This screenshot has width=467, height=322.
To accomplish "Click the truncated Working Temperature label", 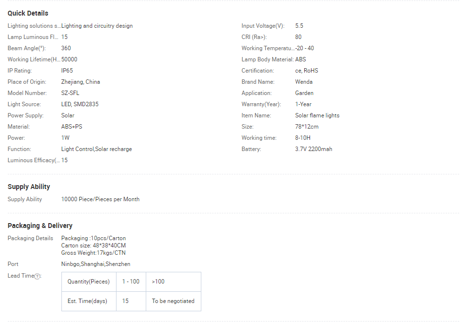I will [x=268, y=48].
